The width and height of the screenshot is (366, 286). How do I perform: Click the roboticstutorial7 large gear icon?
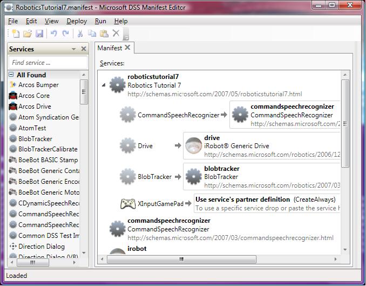[x=117, y=85]
